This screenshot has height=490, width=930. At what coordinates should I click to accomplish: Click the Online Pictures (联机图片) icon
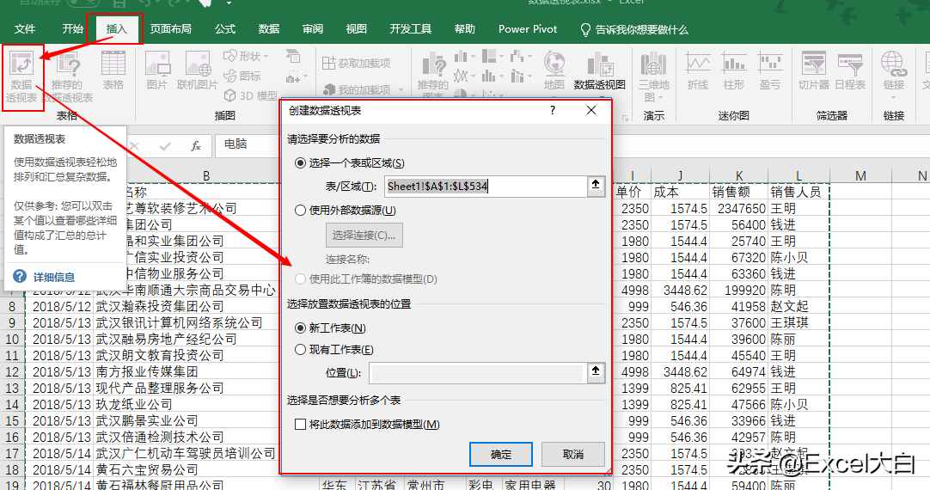point(198,71)
